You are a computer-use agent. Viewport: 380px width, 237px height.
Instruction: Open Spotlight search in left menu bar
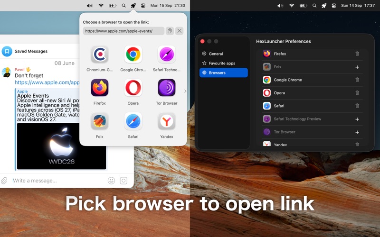click(x=123, y=5)
